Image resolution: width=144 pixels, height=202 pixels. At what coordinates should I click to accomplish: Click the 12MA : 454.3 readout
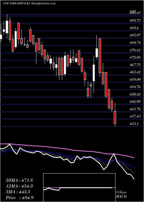pos(19,186)
